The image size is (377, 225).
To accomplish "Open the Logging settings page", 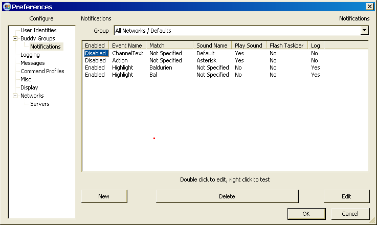I will click(30, 55).
